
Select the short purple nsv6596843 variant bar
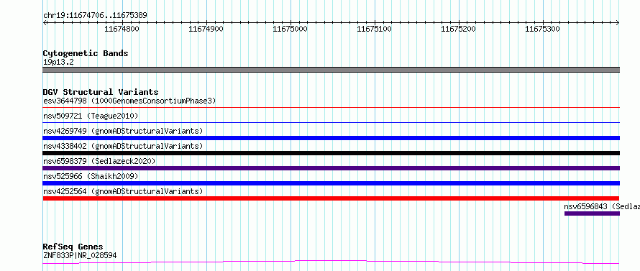pos(592,213)
